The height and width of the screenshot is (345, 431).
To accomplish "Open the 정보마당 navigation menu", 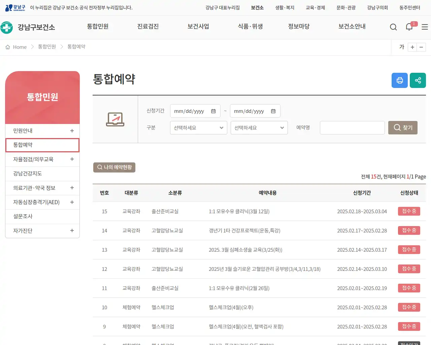I will click(299, 27).
